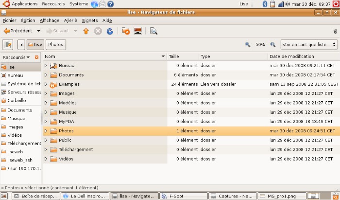
Task: Open the Bluetooth tray icon
Action: tap(265, 4)
